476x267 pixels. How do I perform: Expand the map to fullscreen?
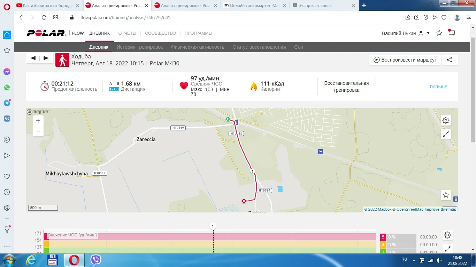[446, 134]
